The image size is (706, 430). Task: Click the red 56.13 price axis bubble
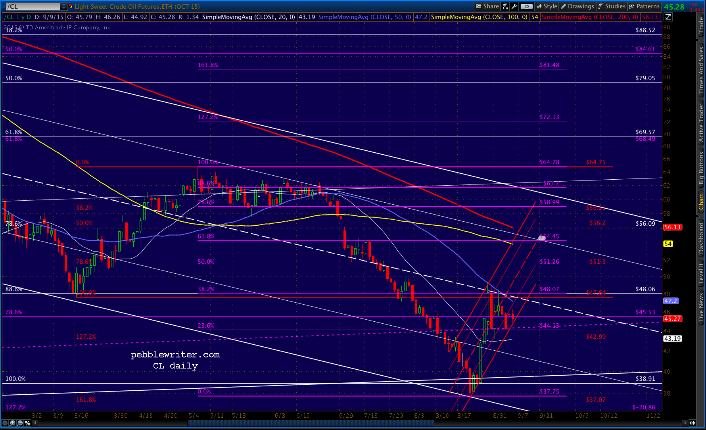(672, 227)
